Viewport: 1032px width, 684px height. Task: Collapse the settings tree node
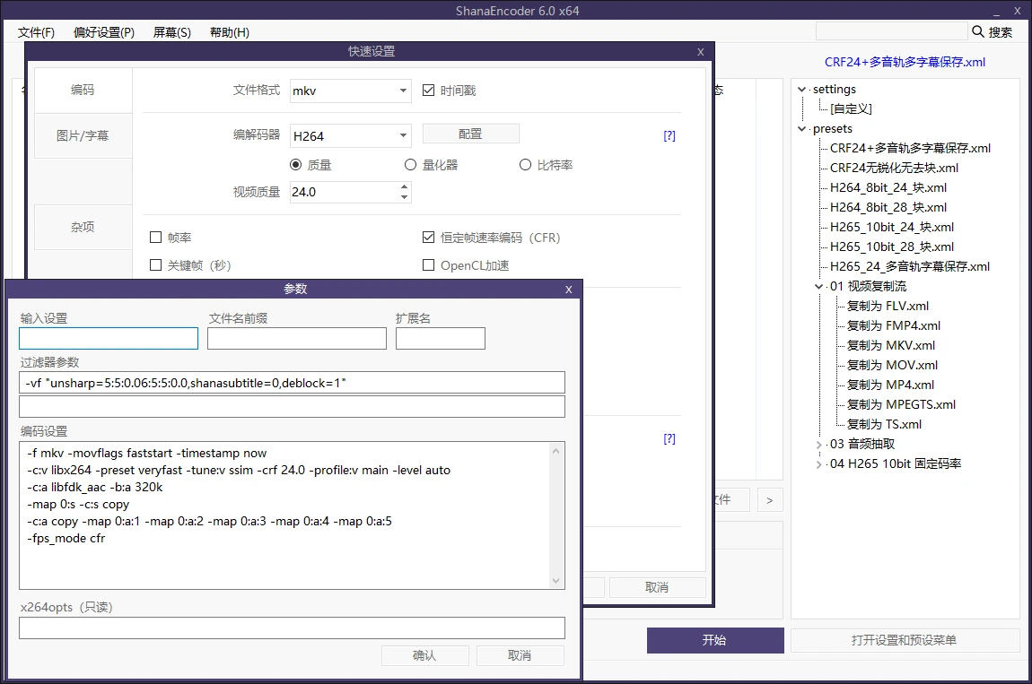pyautogui.click(x=801, y=90)
